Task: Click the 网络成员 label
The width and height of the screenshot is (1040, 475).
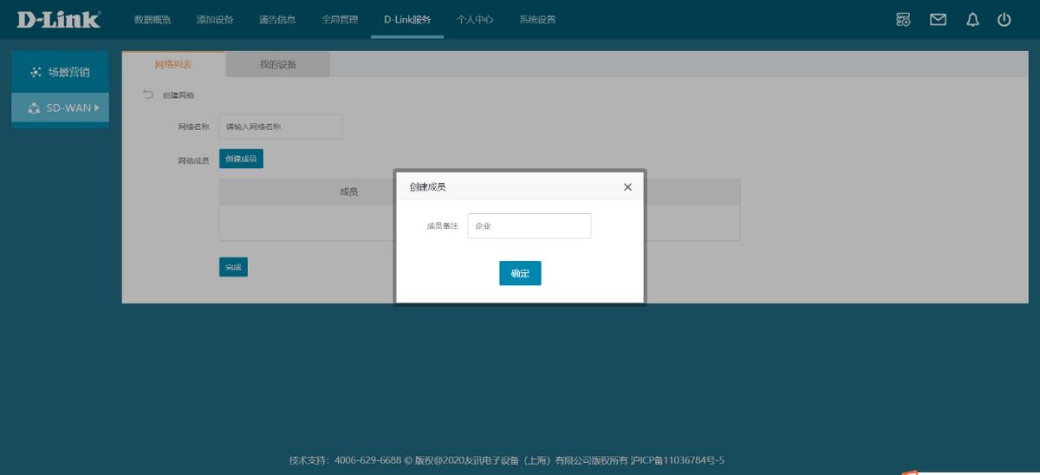Action: tap(193, 160)
